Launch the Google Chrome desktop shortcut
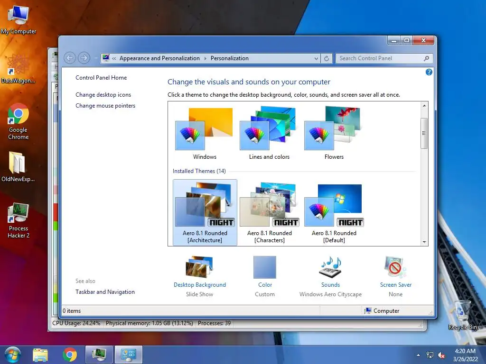 coord(19,121)
